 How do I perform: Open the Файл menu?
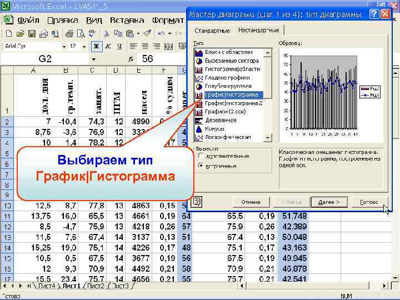click(28, 21)
